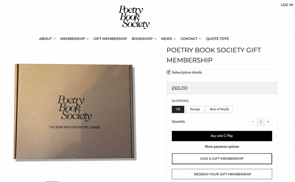Expand the Contact menu
295x182 pixels.
point(191,39)
